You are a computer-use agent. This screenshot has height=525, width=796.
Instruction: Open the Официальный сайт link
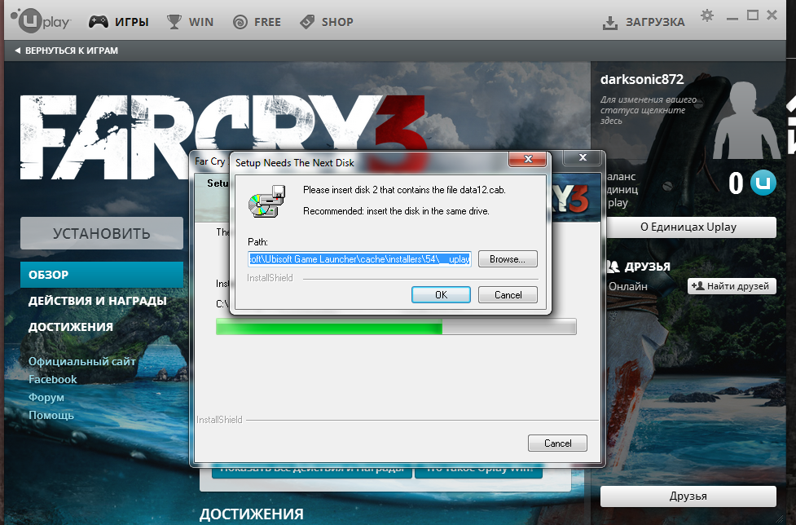pyautogui.click(x=81, y=361)
